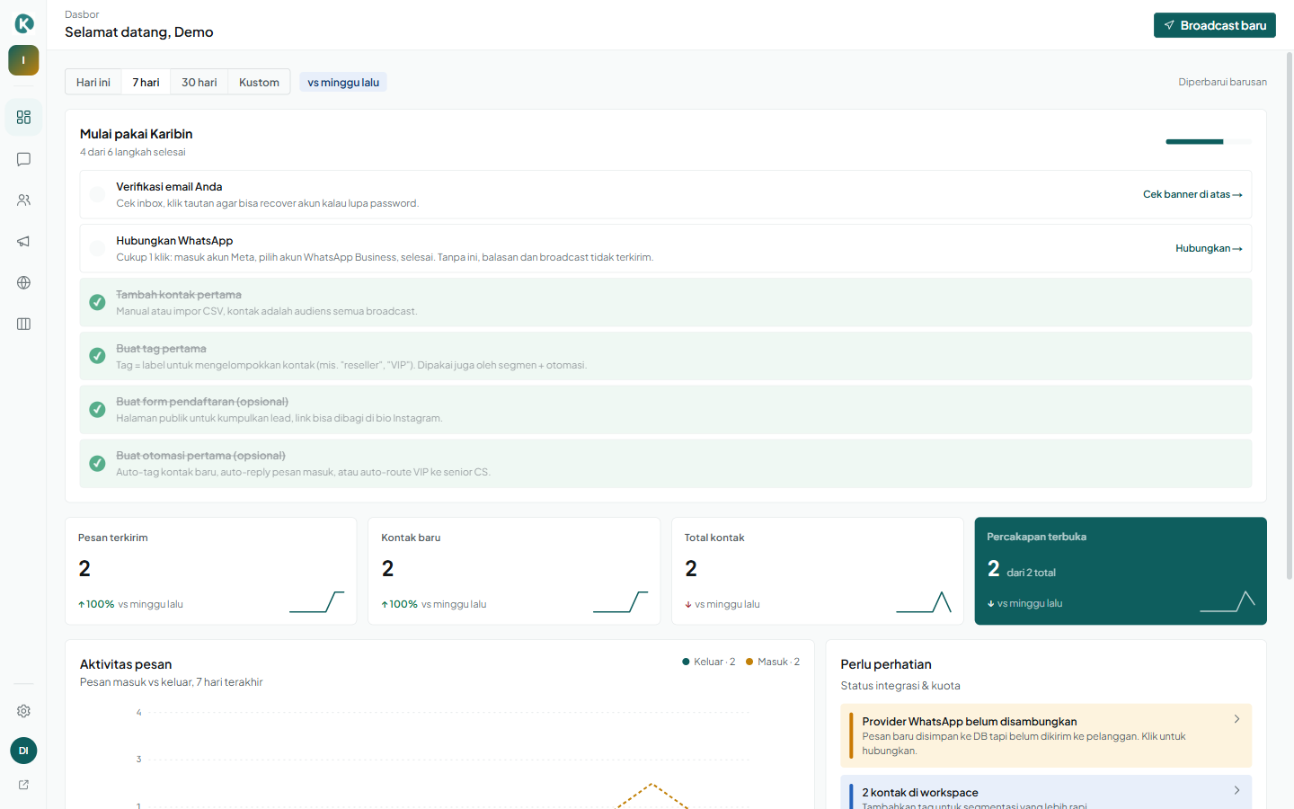Open workspace switcher avatar "I"
1294x809 pixels.
(23, 60)
